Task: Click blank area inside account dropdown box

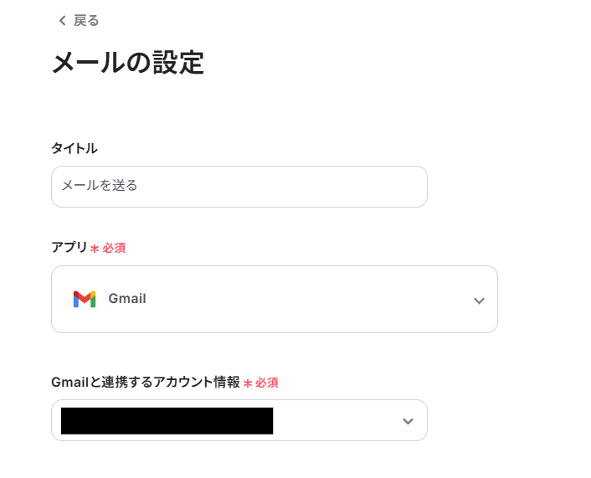Action: pyautogui.click(x=335, y=420)
